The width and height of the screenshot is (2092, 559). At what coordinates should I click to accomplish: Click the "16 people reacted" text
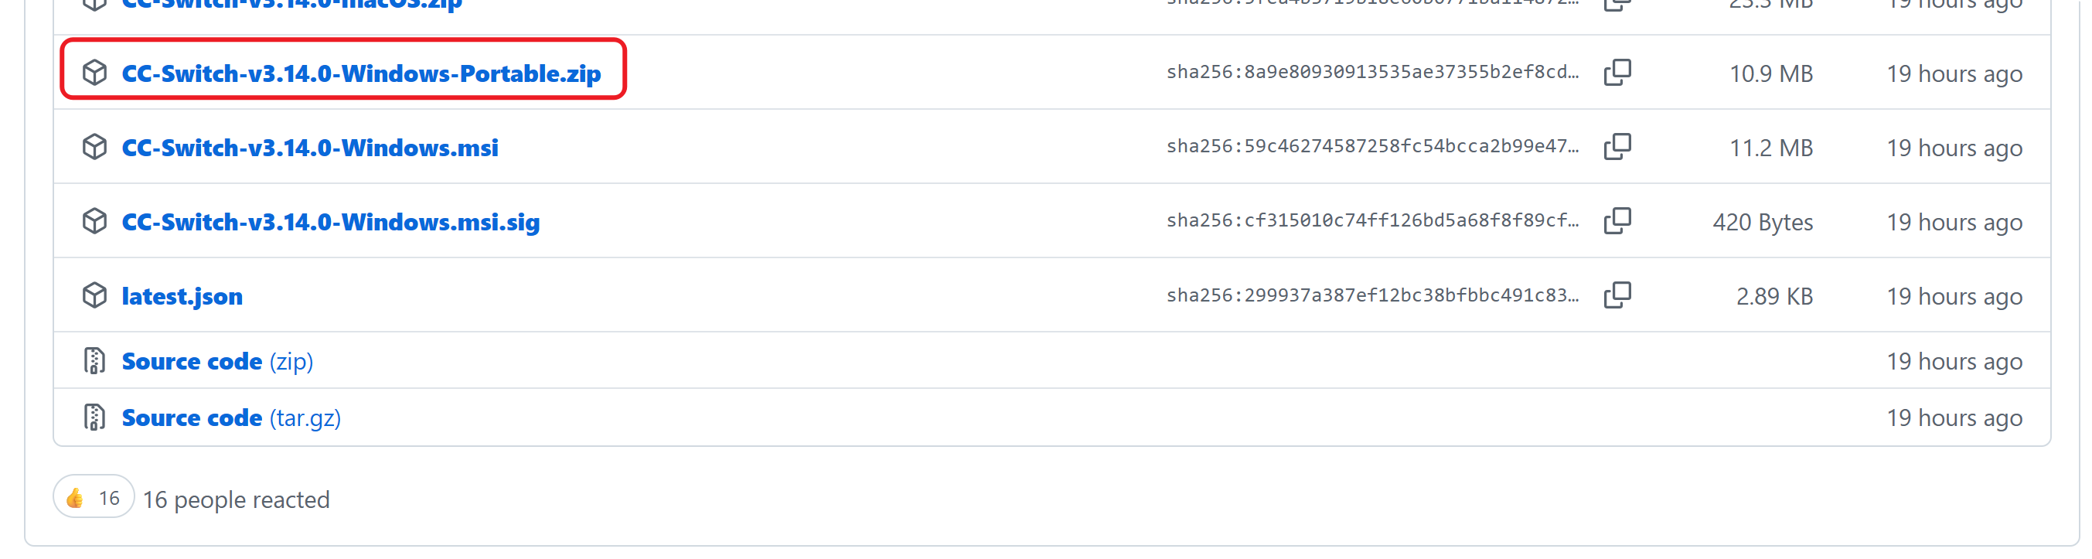[x=237, y=499]
